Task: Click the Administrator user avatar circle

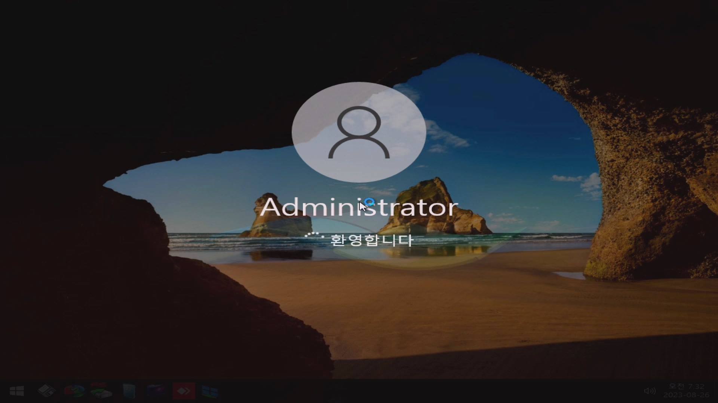Action: (x=404, y=112)
